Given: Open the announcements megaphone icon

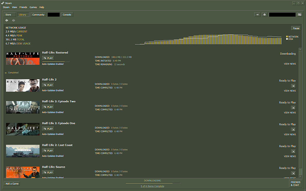Looking at the screenshot, I should tap(257, 15).
